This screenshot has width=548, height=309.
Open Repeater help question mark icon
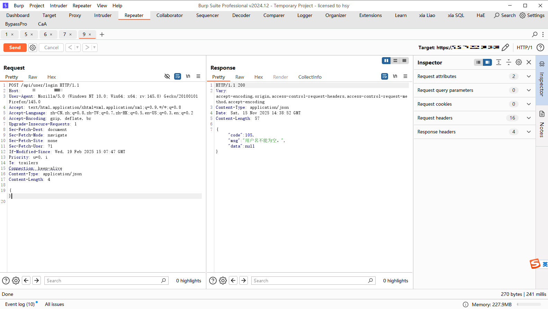tap(540, 47)
